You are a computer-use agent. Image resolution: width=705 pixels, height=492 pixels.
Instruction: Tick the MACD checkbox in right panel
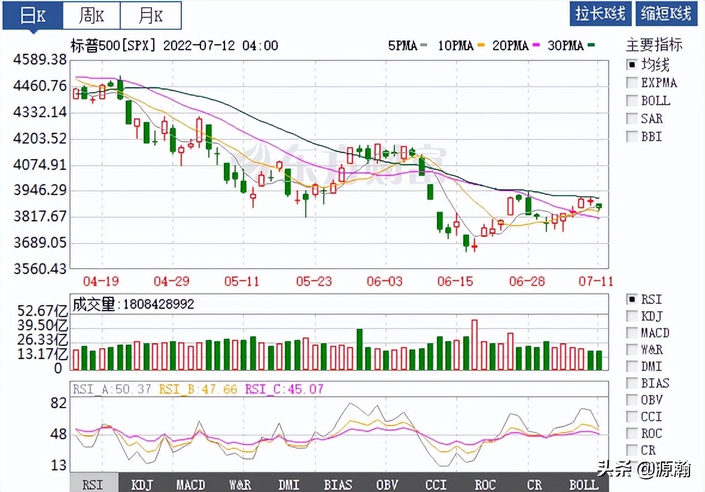pos(632,333)
